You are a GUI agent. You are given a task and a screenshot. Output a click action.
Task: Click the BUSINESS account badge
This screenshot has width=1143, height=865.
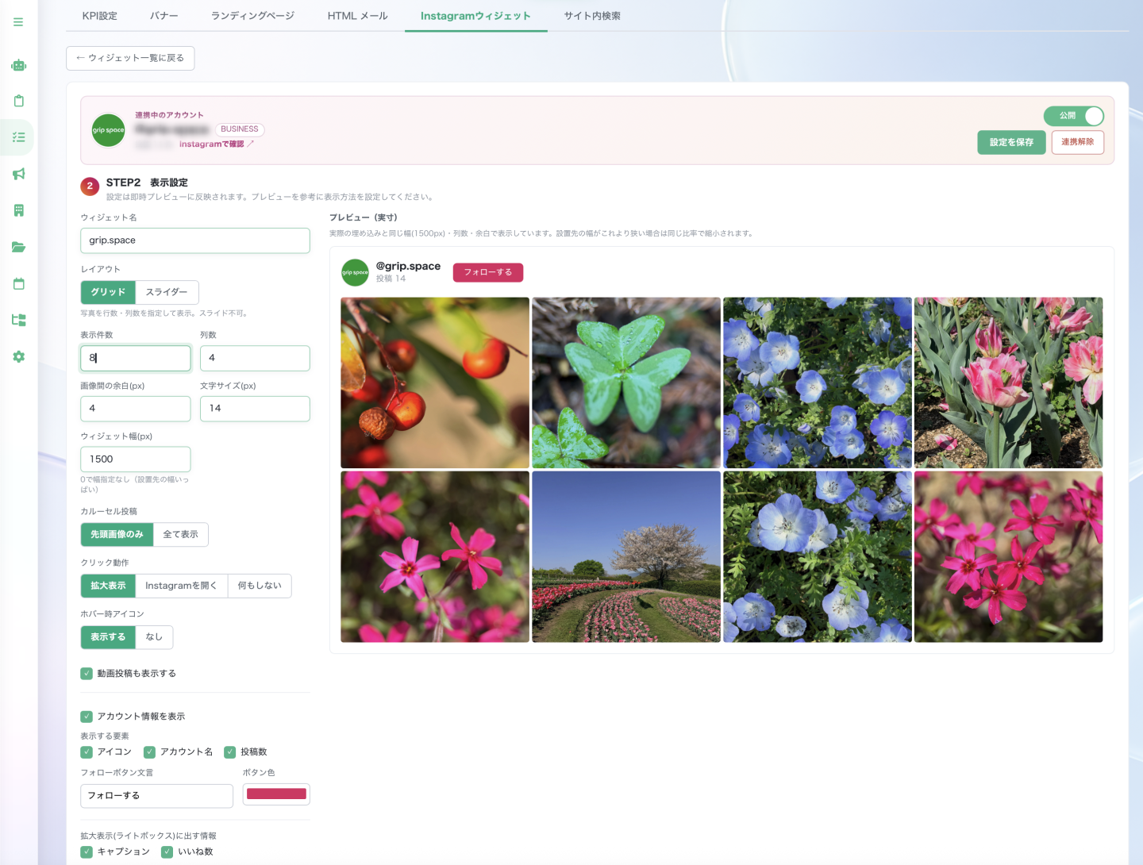point(240,129)
